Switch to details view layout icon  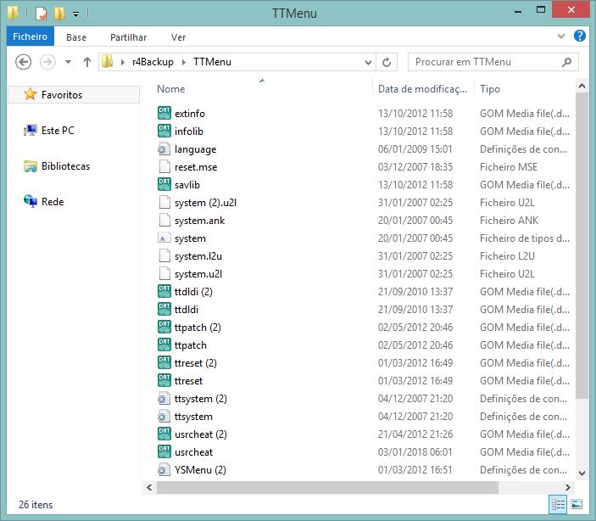pos(558,505)
